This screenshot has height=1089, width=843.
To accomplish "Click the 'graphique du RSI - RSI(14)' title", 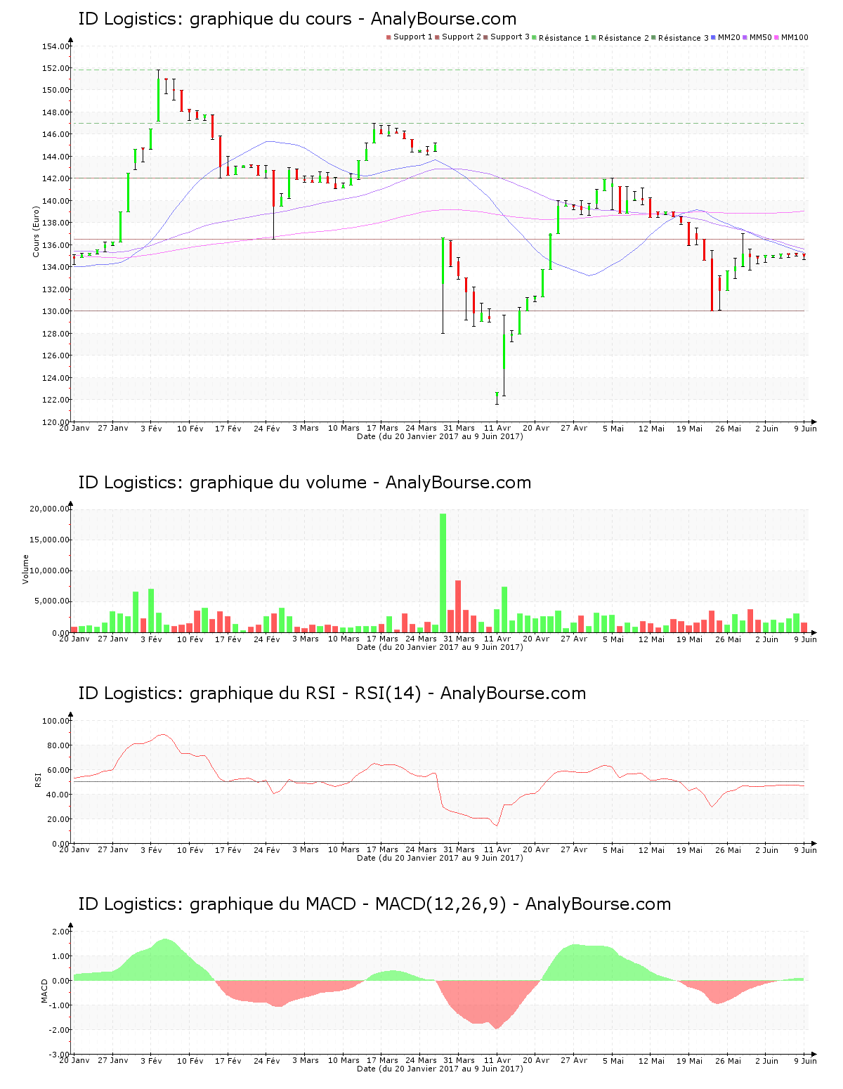I will [x=332, y=693].
